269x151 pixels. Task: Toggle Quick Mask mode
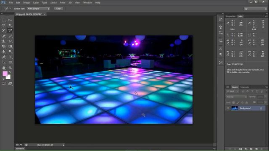[4, 83]
